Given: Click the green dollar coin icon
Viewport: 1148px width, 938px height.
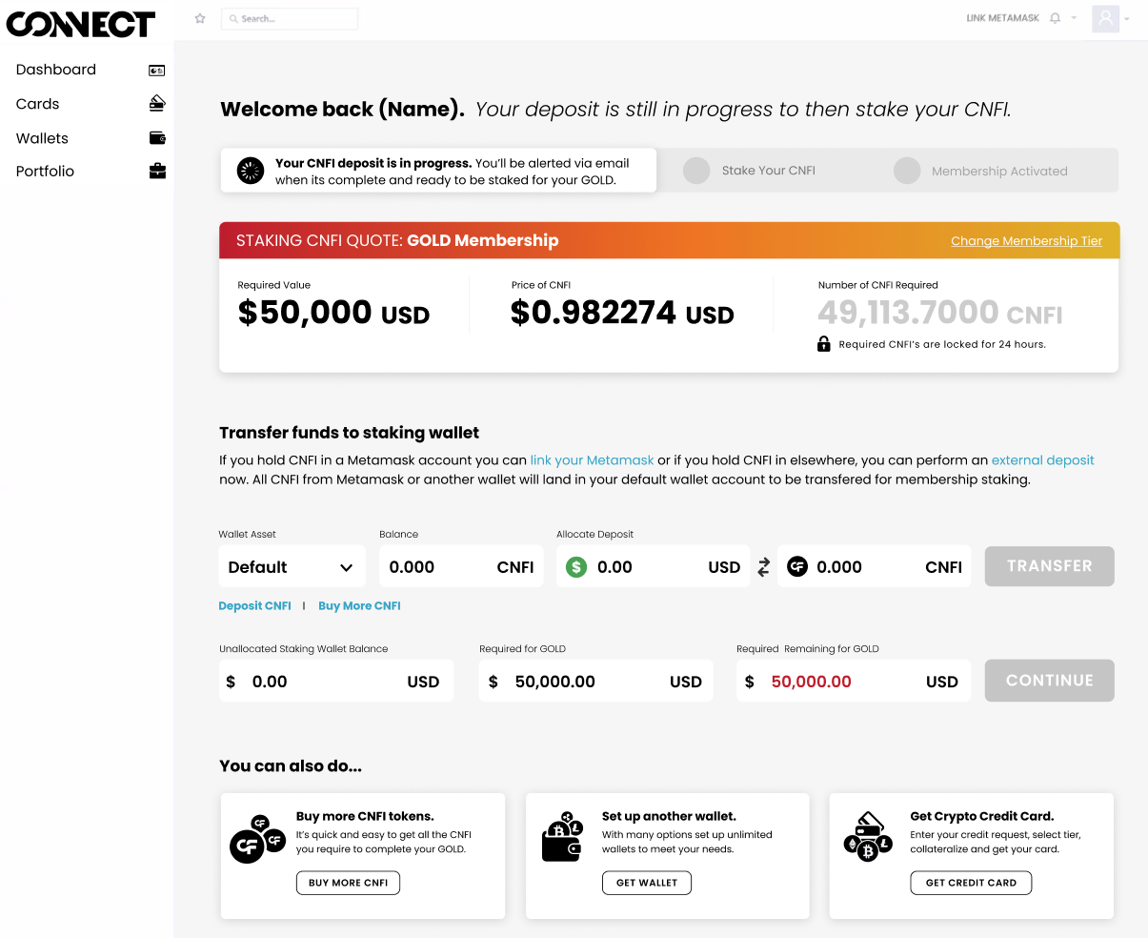Looking at the screenshot, I should [576, 567].
